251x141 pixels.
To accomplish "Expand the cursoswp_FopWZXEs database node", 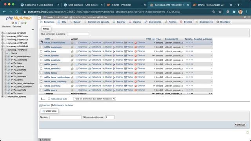I will coord(2,40).
